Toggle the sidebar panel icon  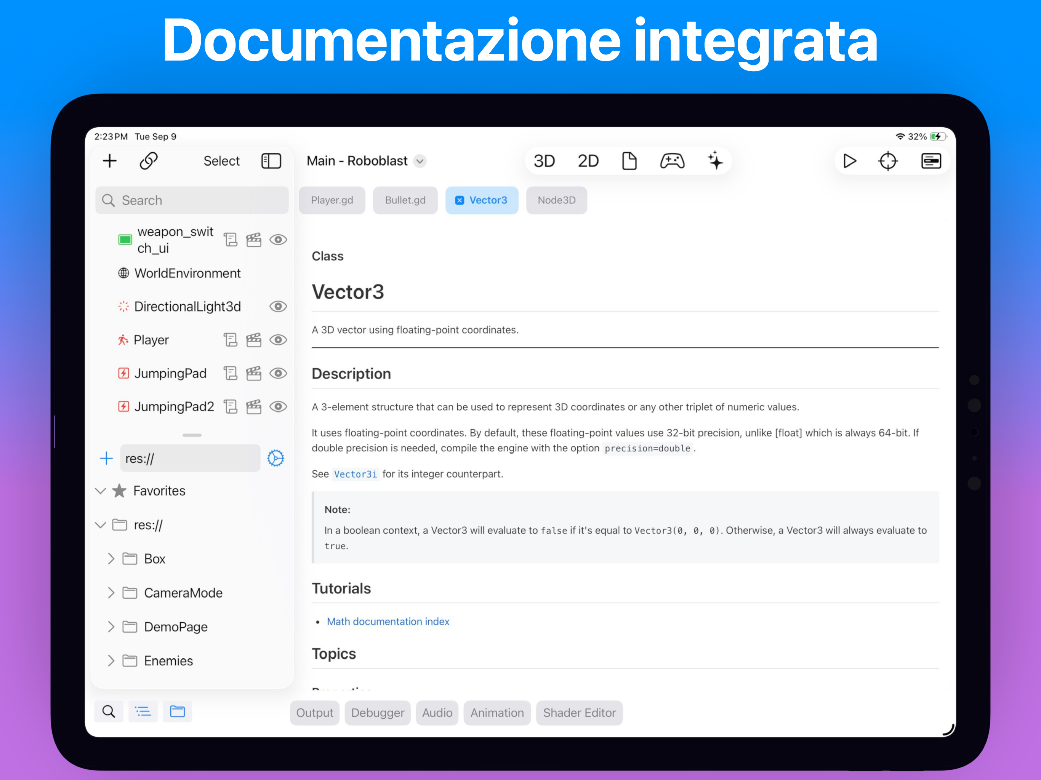271,161
